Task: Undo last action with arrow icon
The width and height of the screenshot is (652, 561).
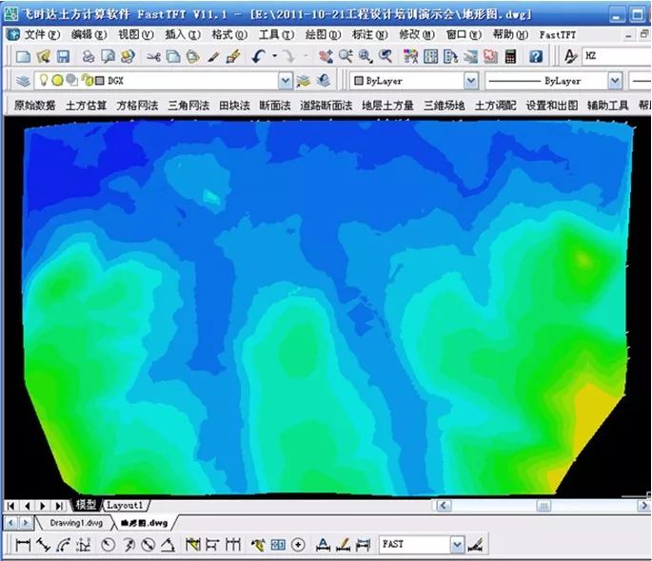Action: [259, 56]
